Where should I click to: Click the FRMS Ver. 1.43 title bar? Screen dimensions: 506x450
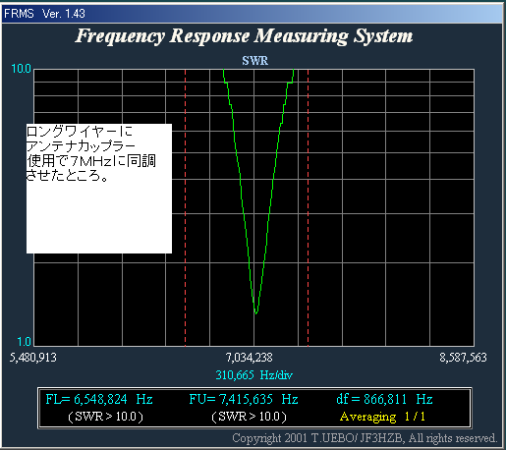pyautogui.click(x=253, y=14)
